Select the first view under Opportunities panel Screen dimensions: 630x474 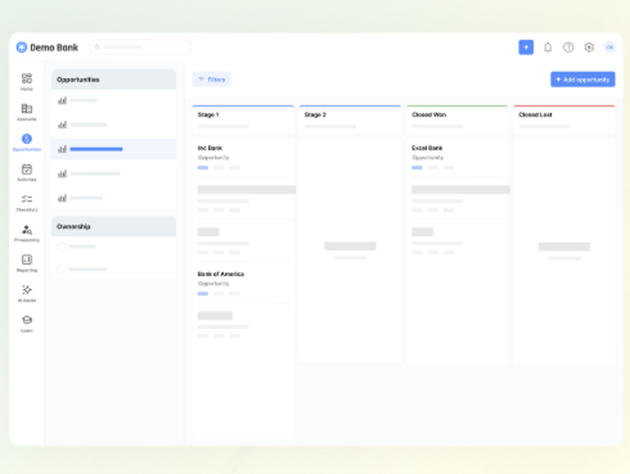(x=113, y=100)
